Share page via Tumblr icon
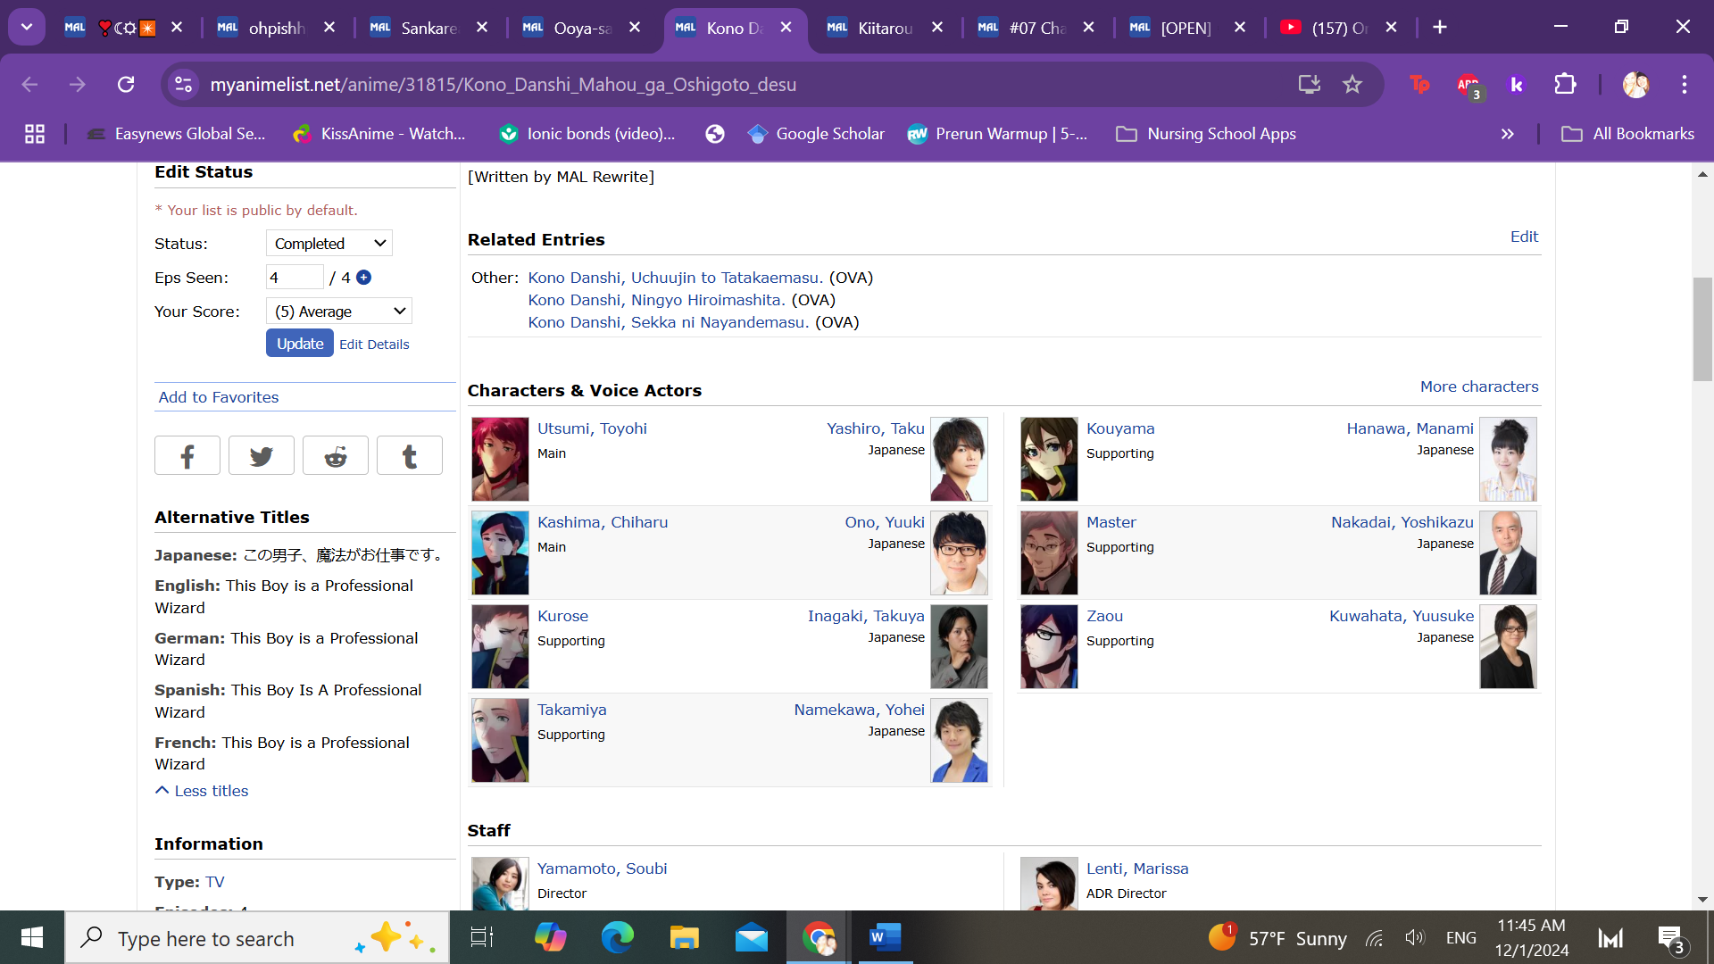1714x964 pixels. [409, 456]
